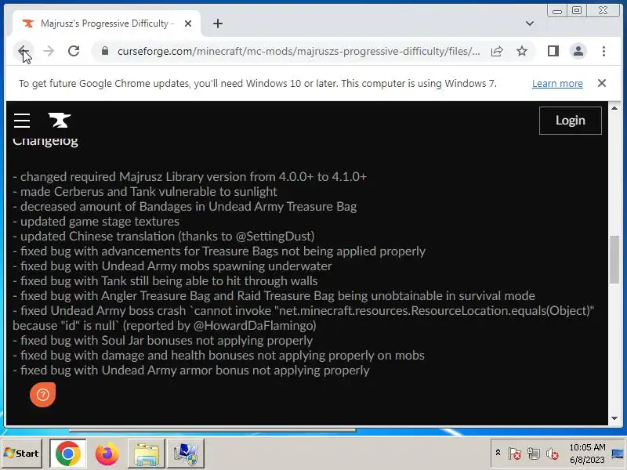This screenshot has height=470, width=627.
Task: Click the decreased Bandages changelog line
Action: point(185,207)
